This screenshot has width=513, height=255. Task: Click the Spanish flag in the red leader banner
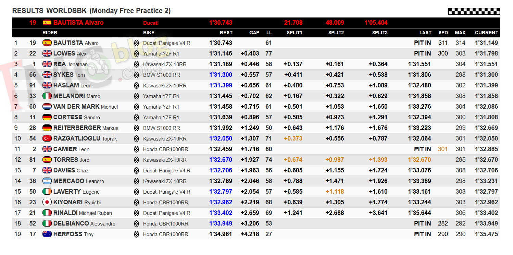47,23
